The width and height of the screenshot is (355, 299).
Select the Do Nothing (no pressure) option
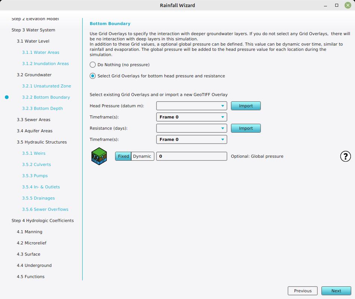[93, 65]
